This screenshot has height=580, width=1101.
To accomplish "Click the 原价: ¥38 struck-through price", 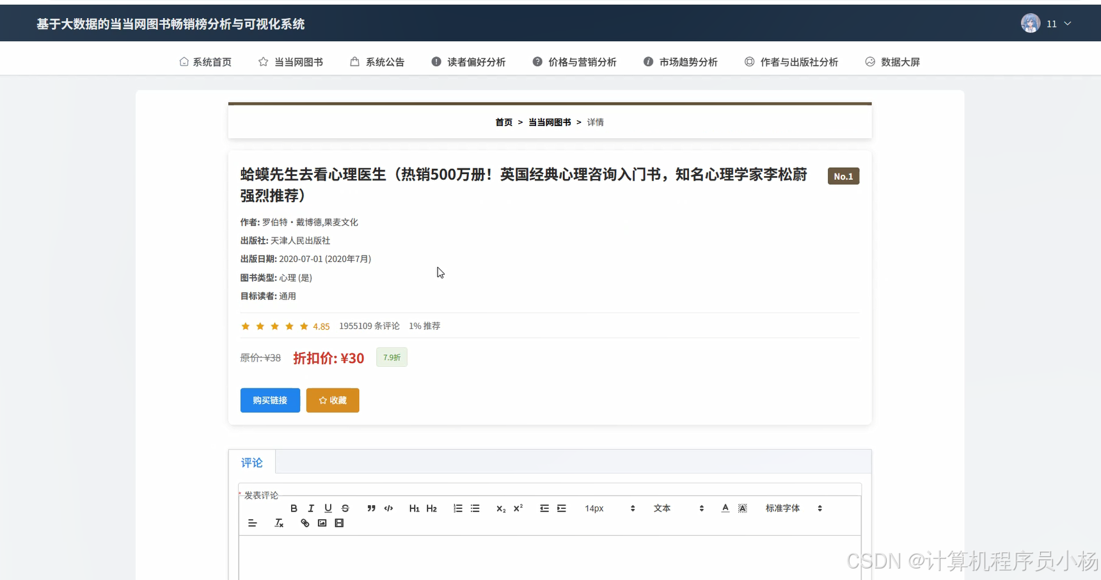I will pyautogui.click(x=260, y=358).
